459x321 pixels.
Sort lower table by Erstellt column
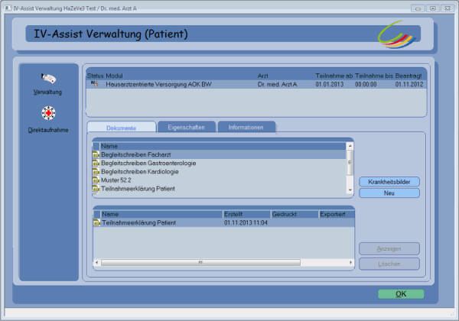[247, 214]
